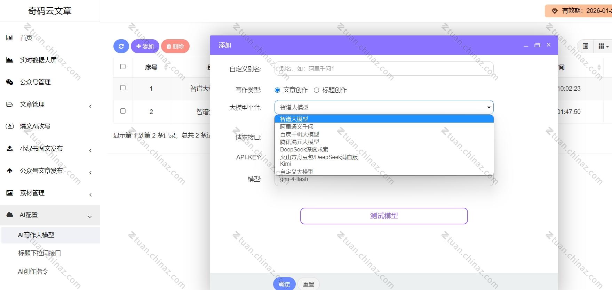The height and width of the screenshot is (290, 612).
Task: Expand the 公众号文章发布 submenu chevron
Action: click(x=90, y=173)
